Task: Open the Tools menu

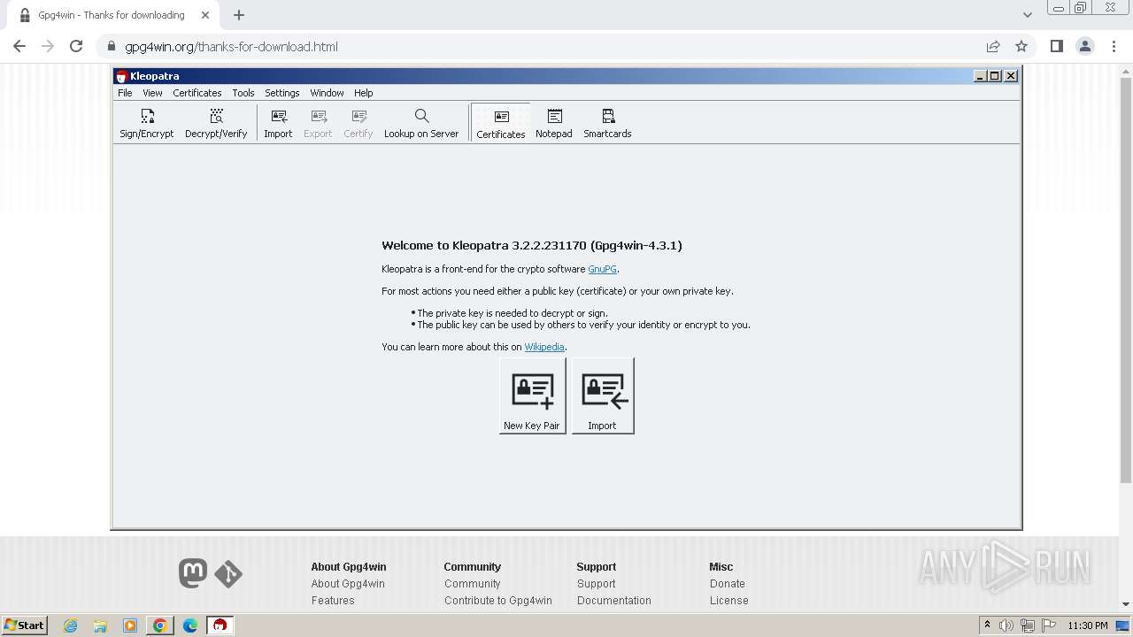Action: point(243,93)
